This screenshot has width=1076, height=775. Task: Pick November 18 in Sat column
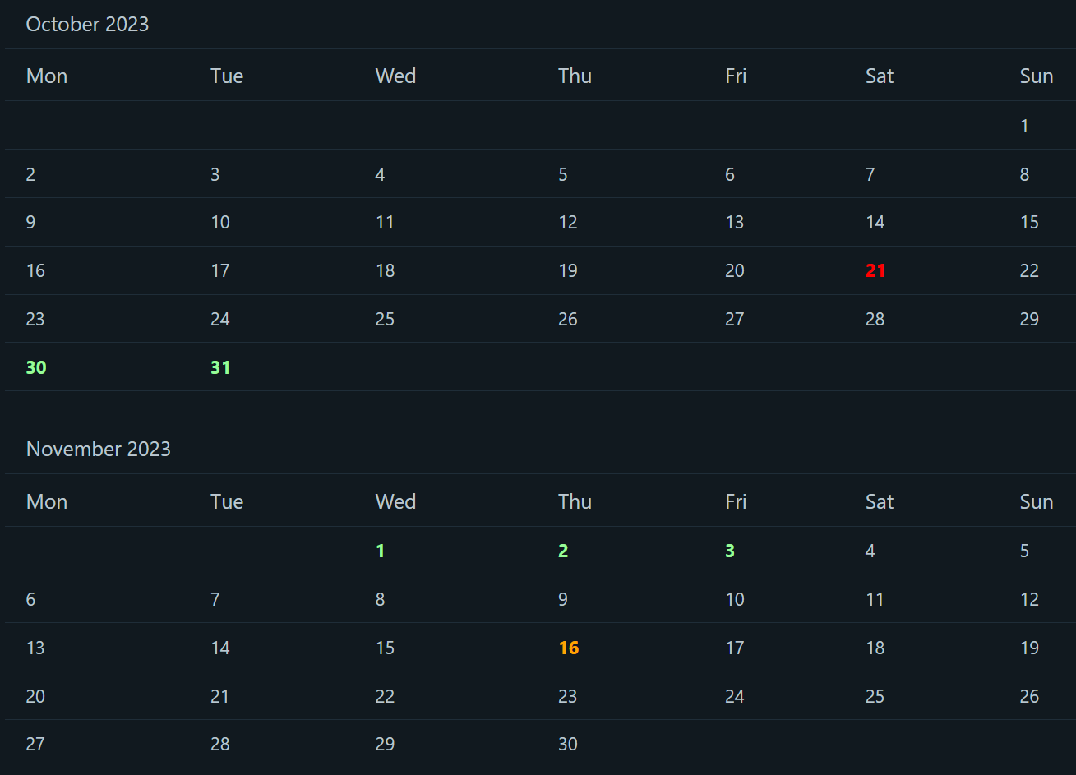coord(875,648)
